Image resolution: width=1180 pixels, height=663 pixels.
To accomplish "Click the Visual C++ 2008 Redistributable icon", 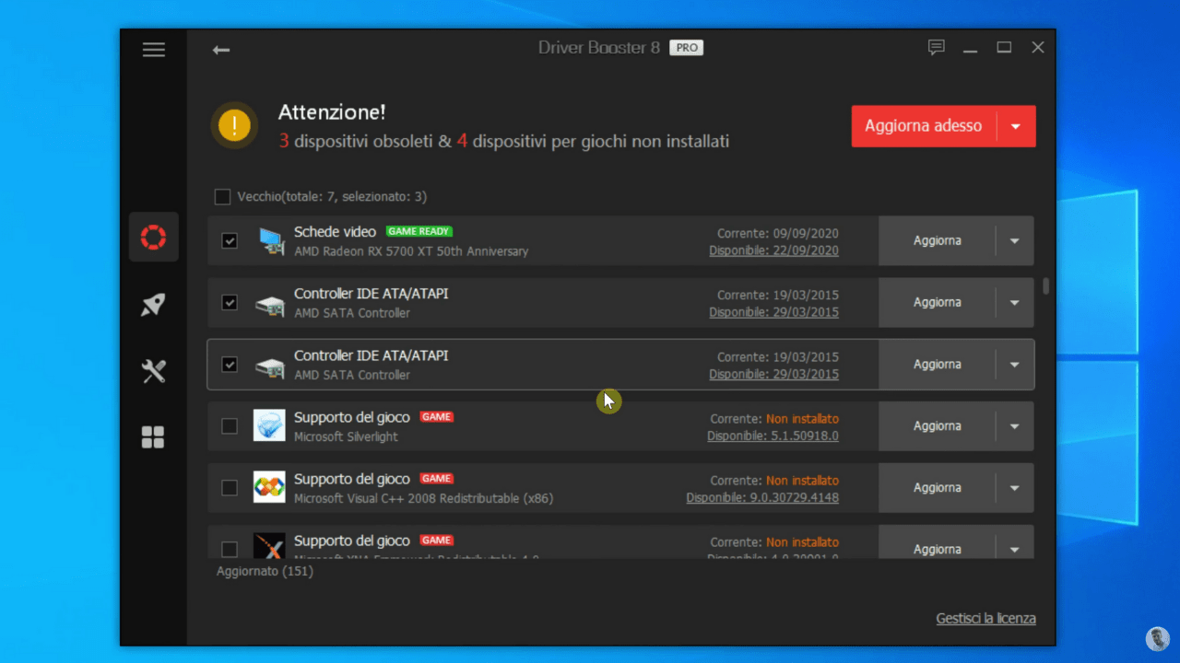I will click(269, 487).
